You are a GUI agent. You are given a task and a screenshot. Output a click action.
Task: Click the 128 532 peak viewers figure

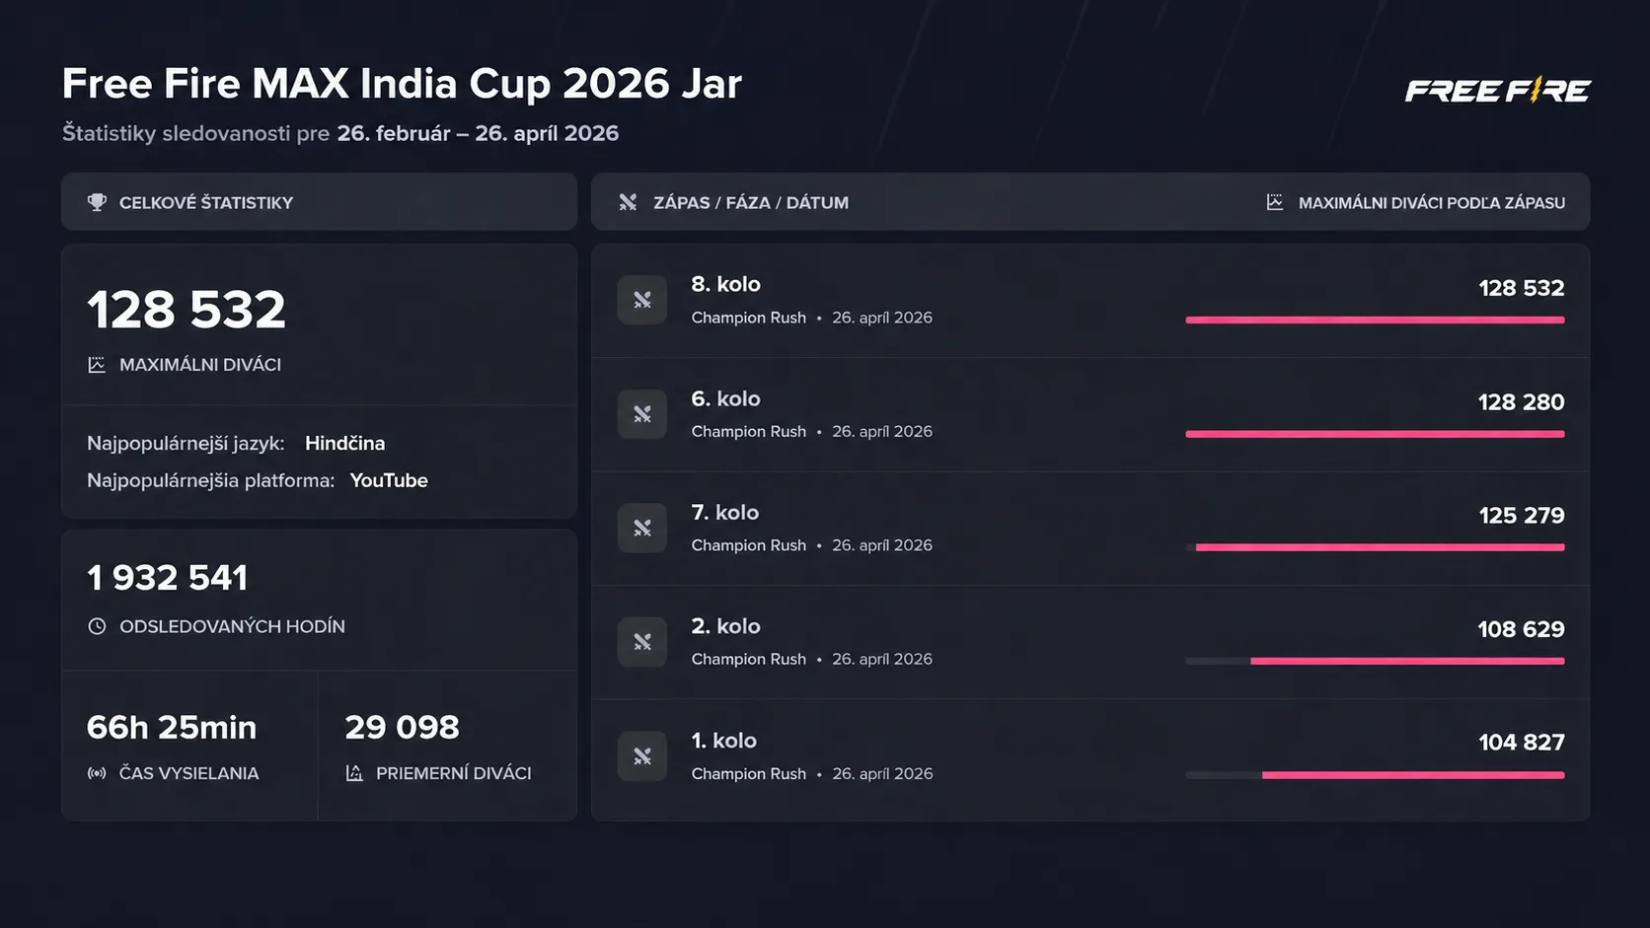[187, 310]
